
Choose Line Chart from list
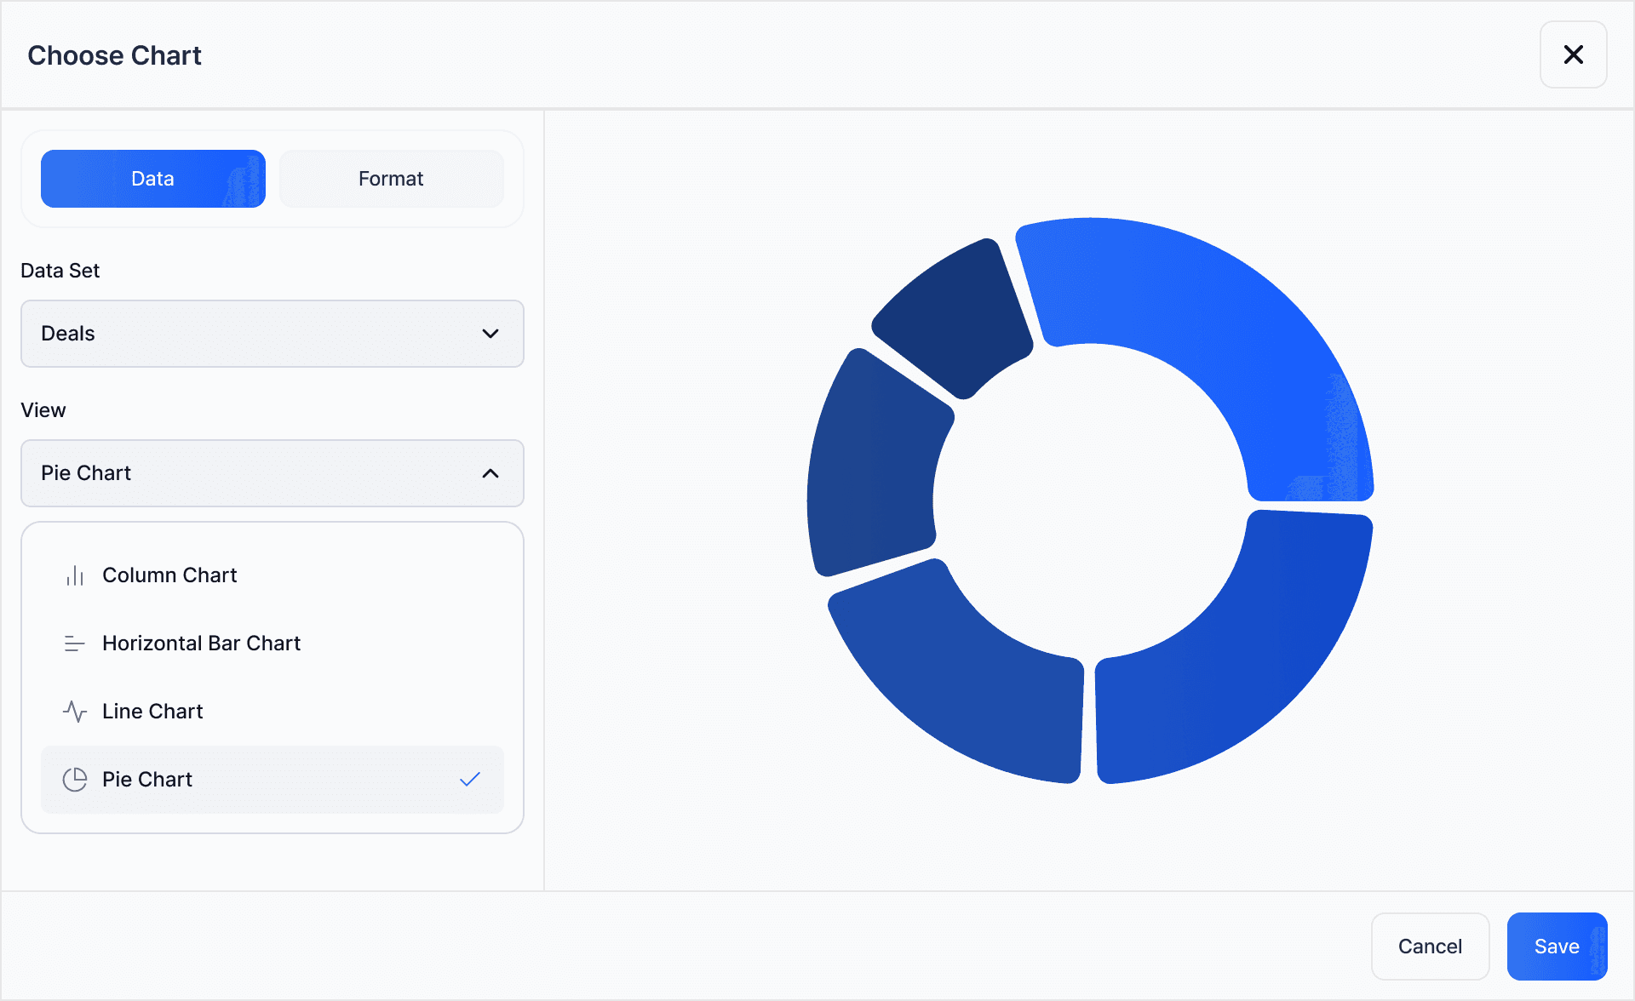coord(152,712)
